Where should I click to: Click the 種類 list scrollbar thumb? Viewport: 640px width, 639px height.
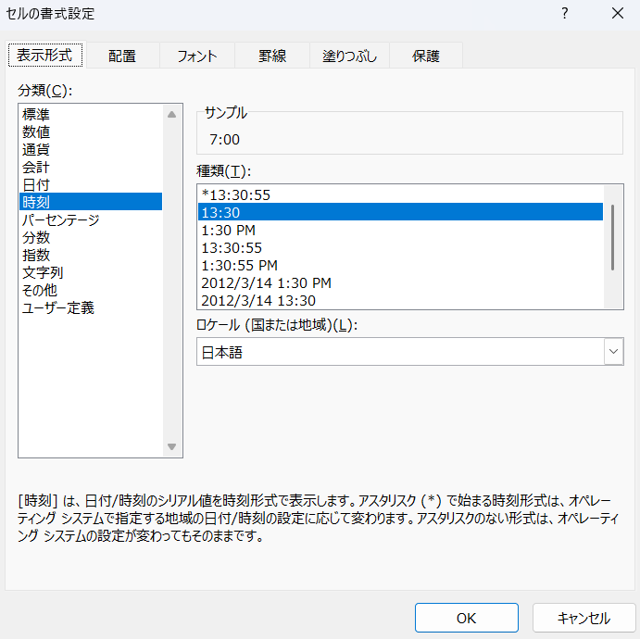(x=612, y=237)
